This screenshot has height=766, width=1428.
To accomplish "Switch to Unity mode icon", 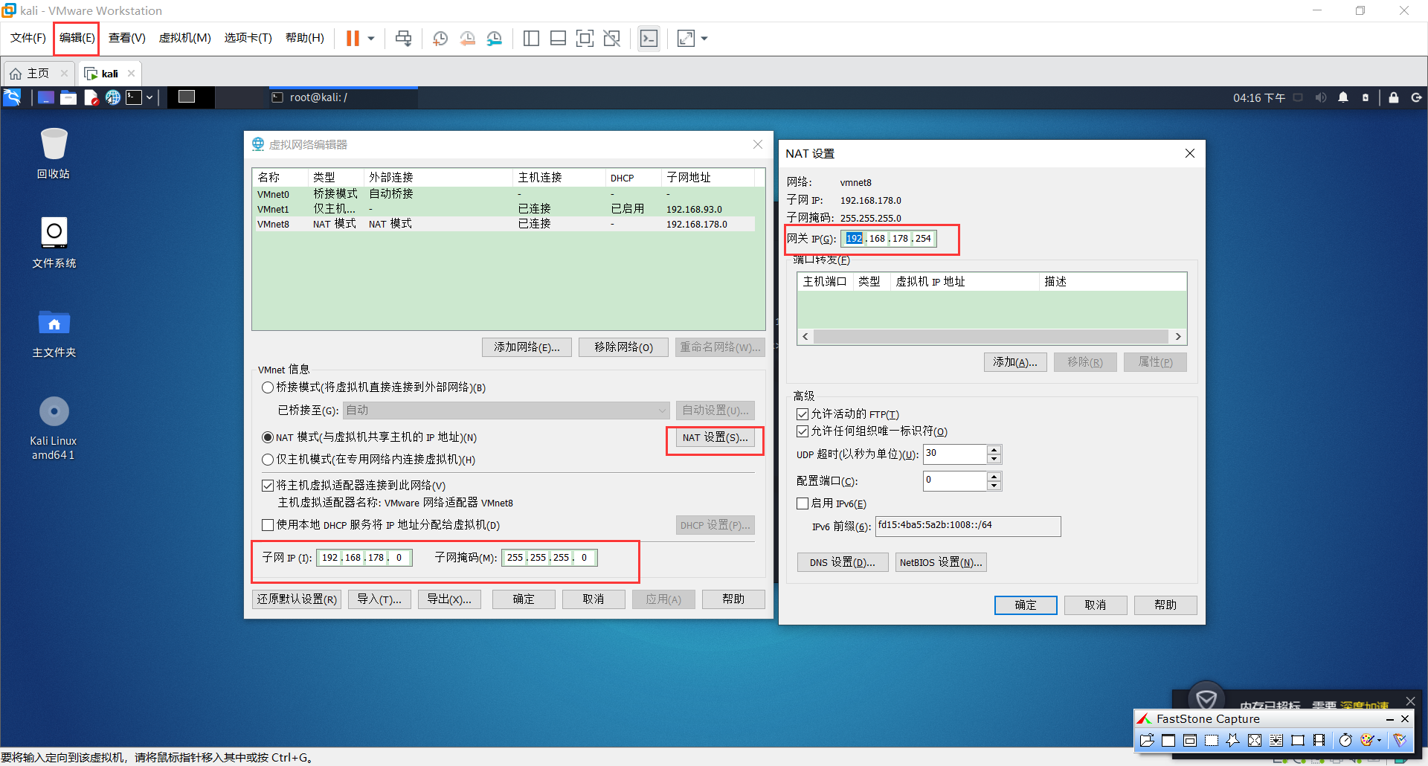I will tap(611, 38).
